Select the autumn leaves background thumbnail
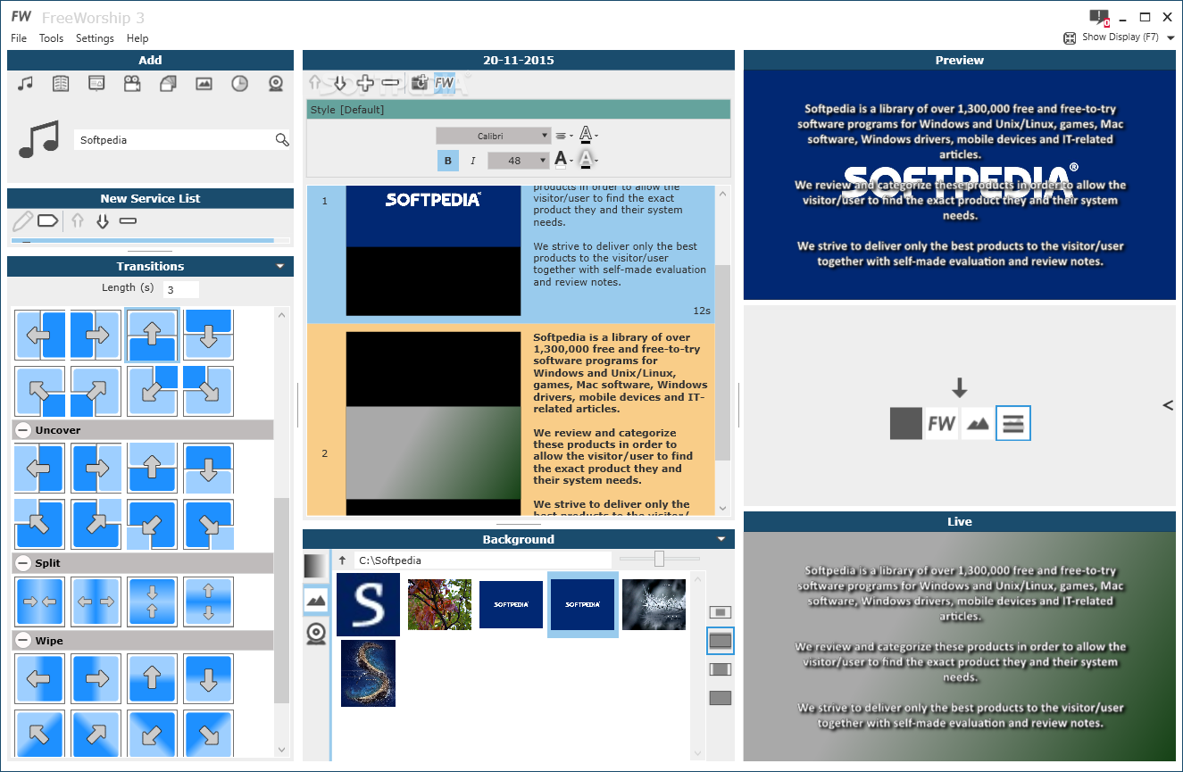The image size is (1183, 772). point(439,604)
